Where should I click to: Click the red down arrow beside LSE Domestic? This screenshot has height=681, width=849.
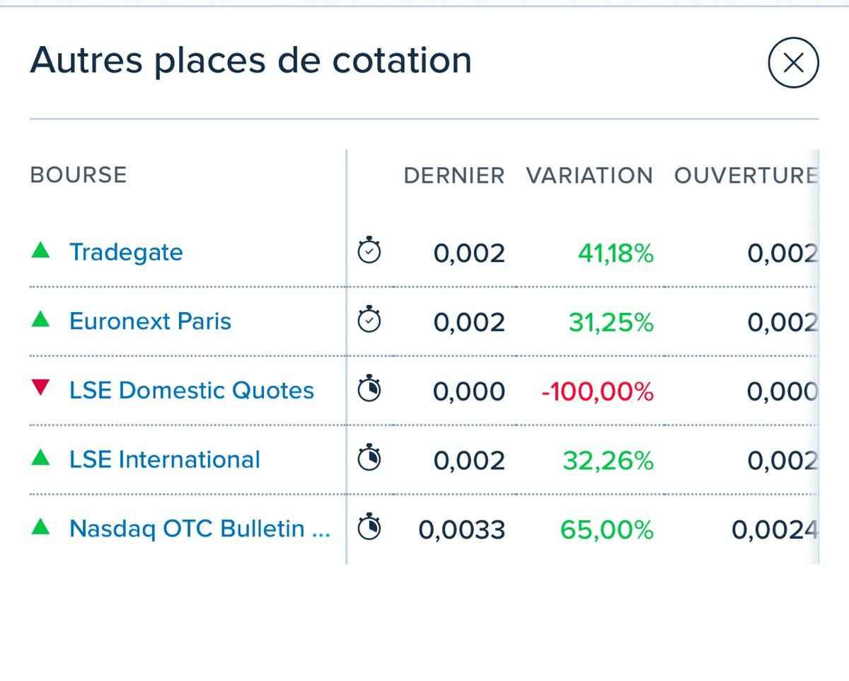pos(41,388)
